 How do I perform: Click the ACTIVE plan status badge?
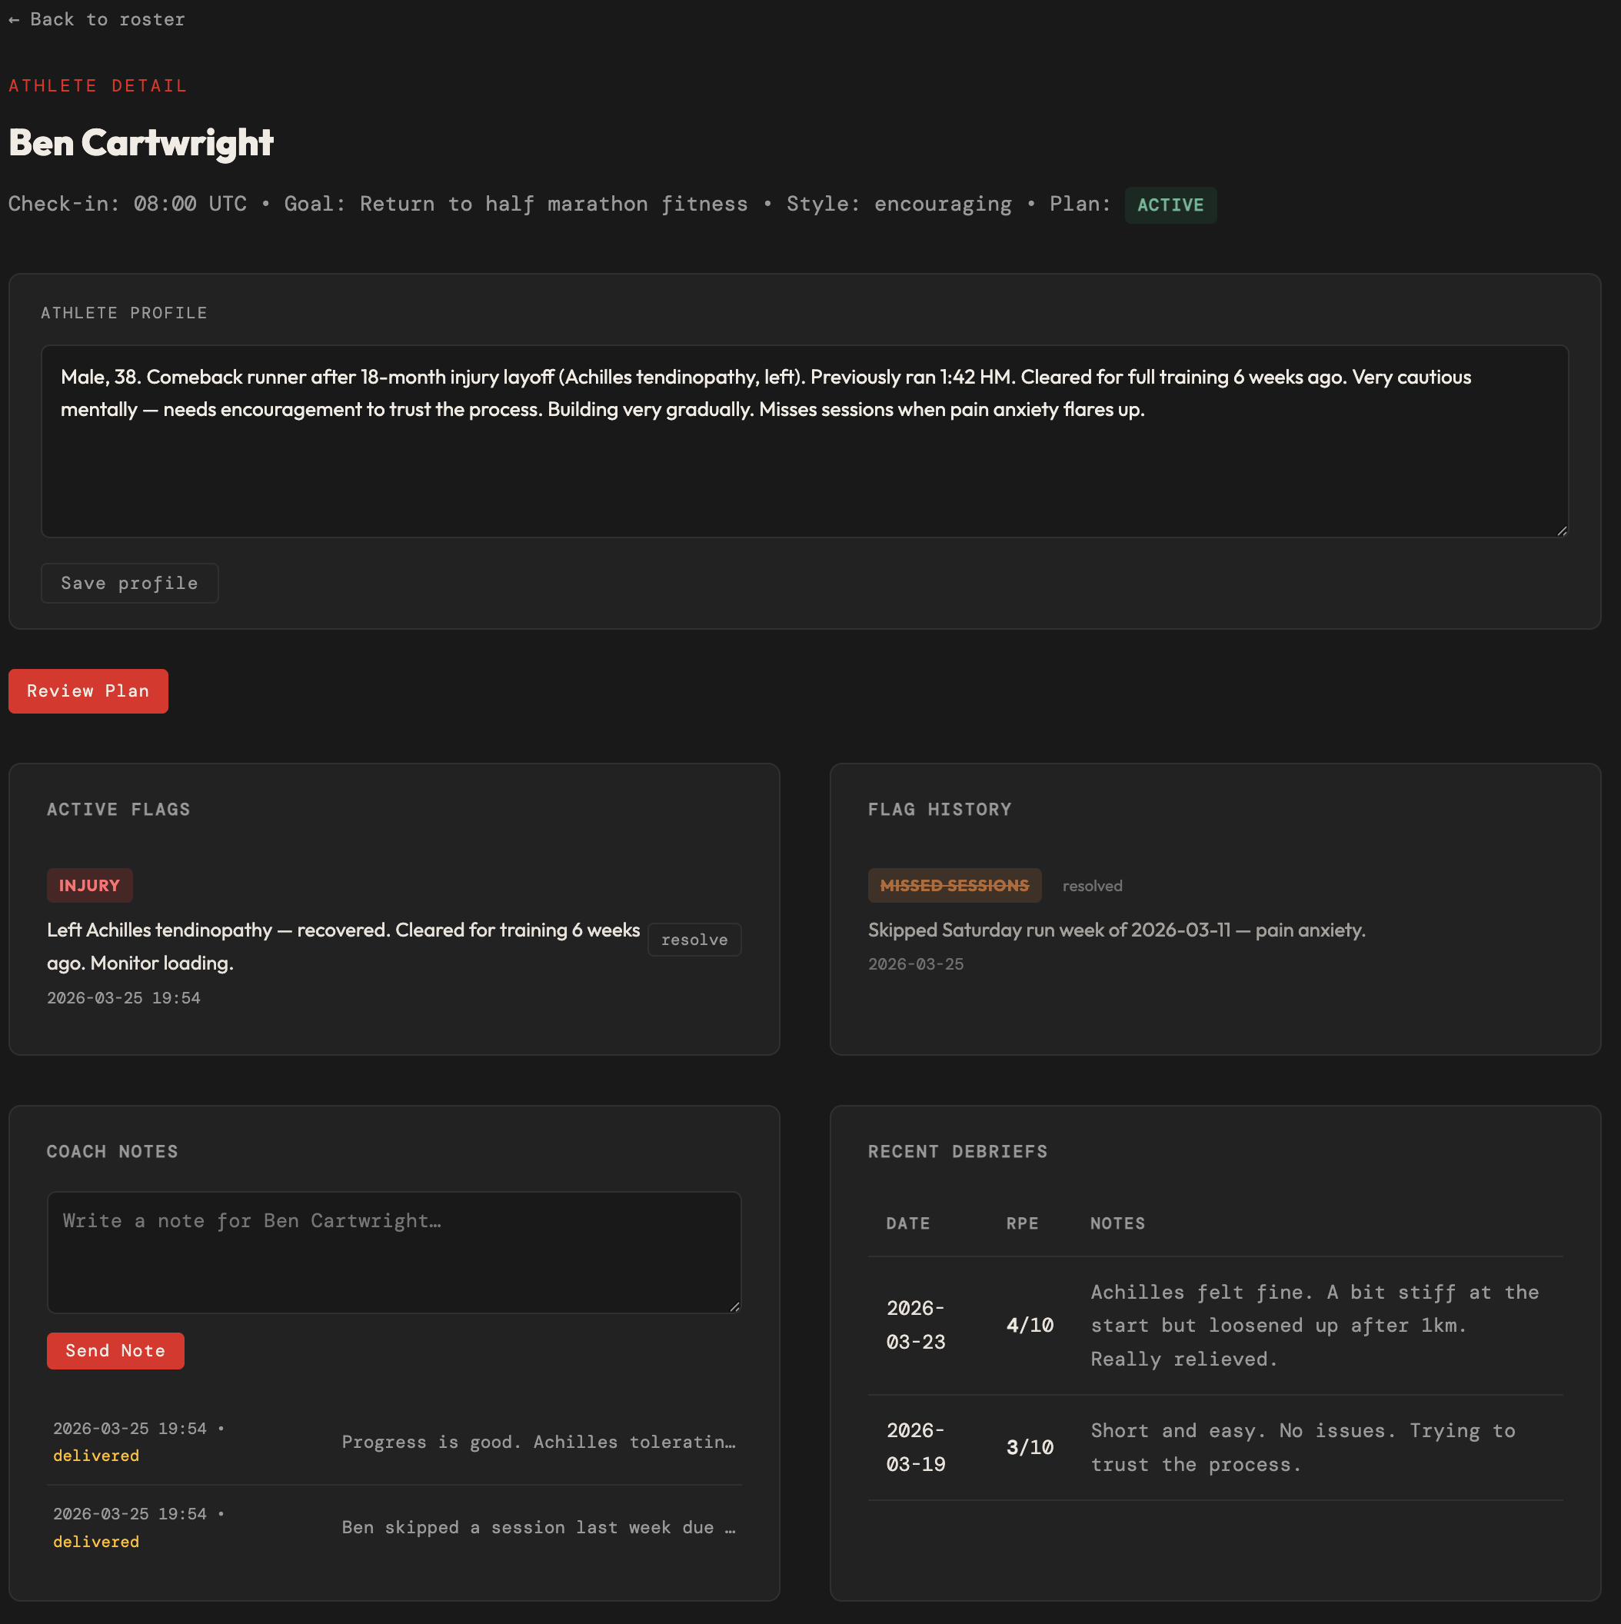[1170, 205]
